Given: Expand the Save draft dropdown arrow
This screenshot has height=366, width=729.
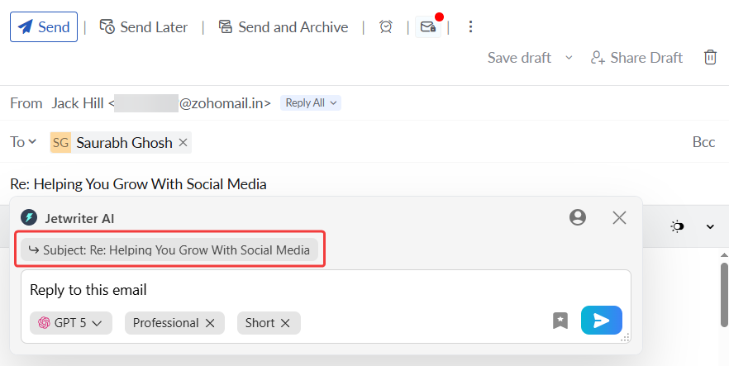Looking at the screenshot, I should (569, 58).
